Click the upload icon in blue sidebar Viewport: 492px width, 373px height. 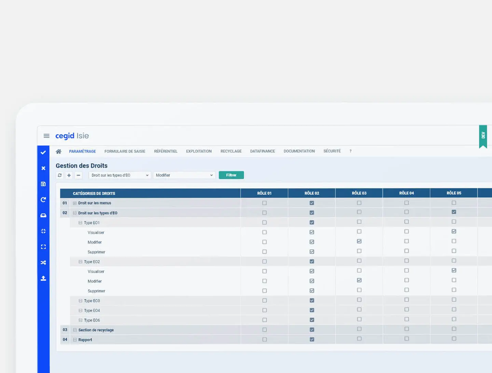click(43, 278)
